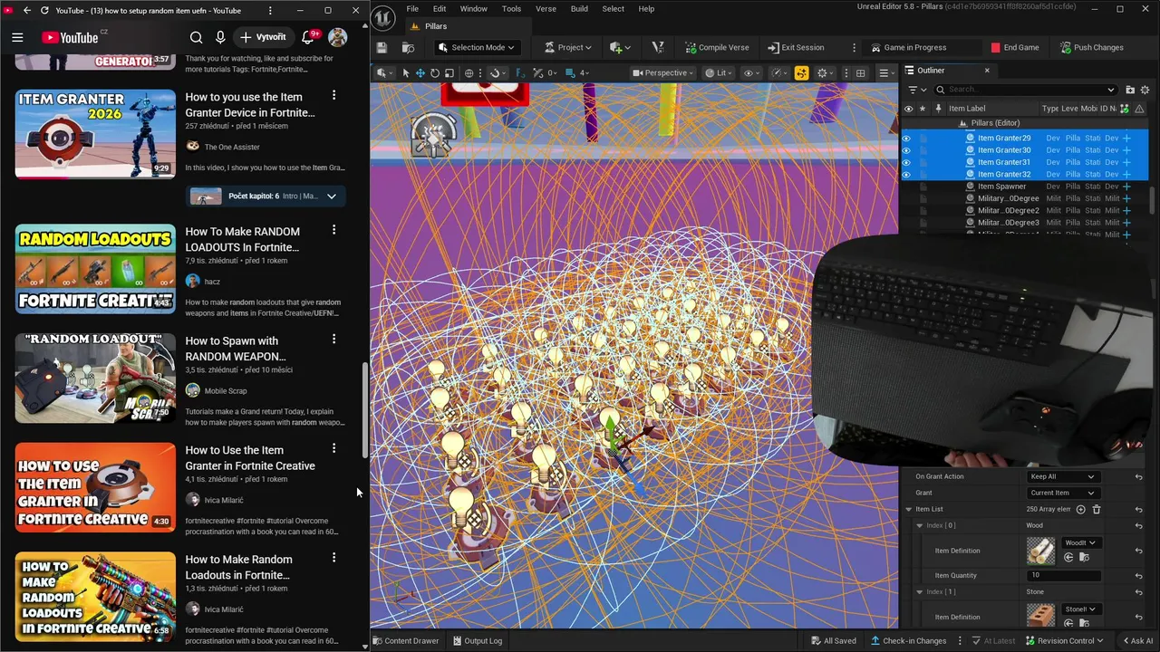Click the Push Changes button
1160x652 pixels.
coord(1091,47)
